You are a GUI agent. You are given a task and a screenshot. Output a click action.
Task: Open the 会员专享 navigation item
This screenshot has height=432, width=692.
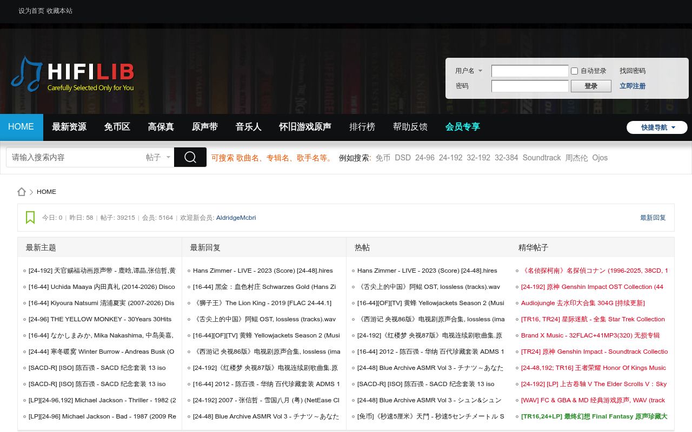(463, 127)
